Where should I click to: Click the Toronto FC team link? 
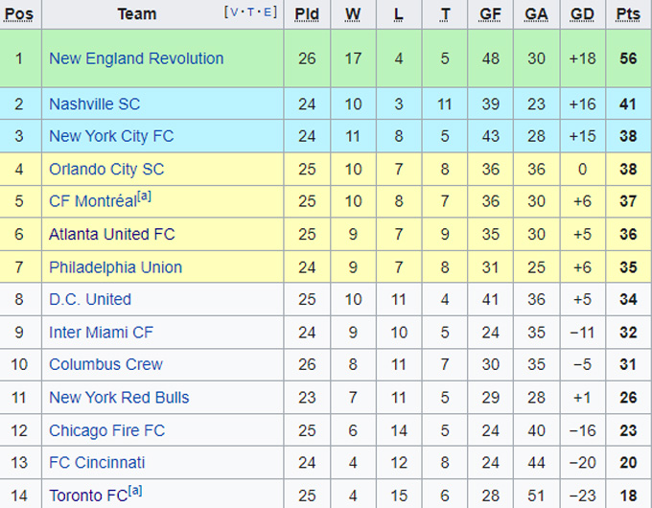click(x=88, y=496)
